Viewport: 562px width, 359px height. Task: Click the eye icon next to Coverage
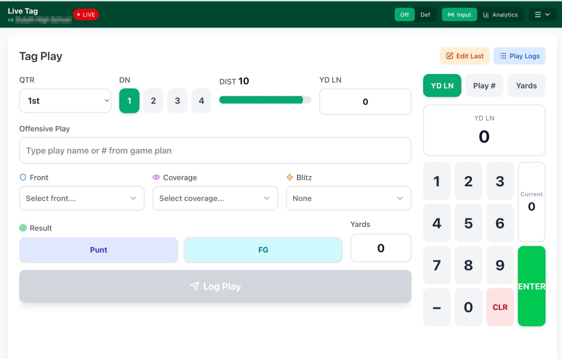pos(156,177)
